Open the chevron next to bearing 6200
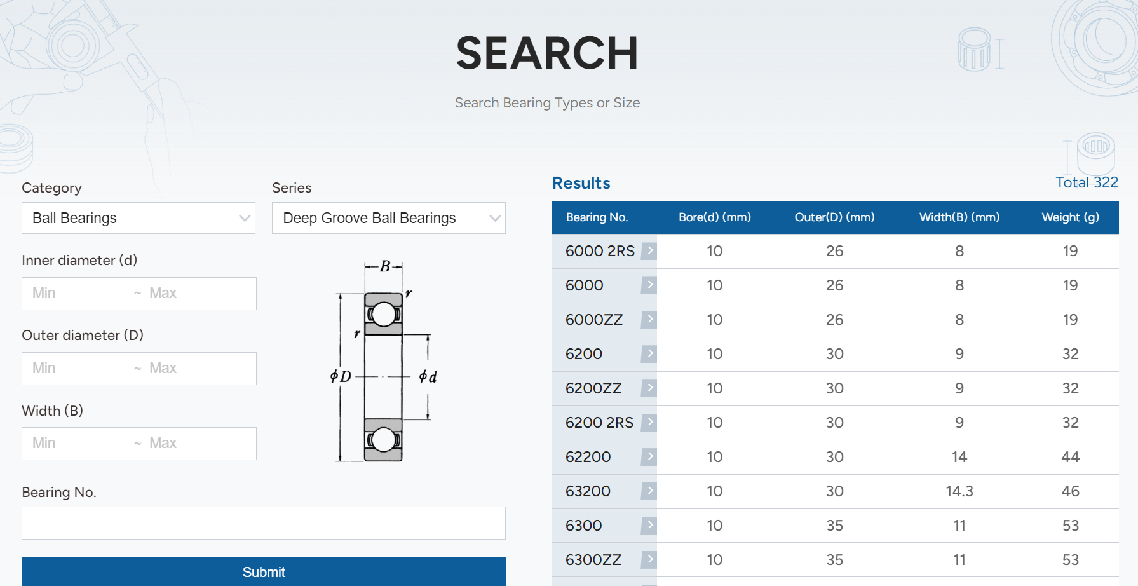 [649, 354]
